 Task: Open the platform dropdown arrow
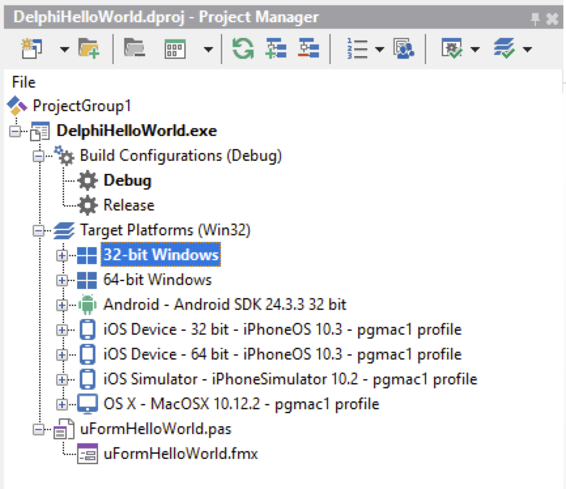[527, 49]
